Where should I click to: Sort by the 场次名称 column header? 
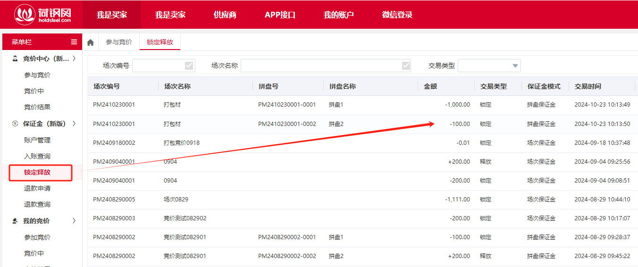(177, 86)
